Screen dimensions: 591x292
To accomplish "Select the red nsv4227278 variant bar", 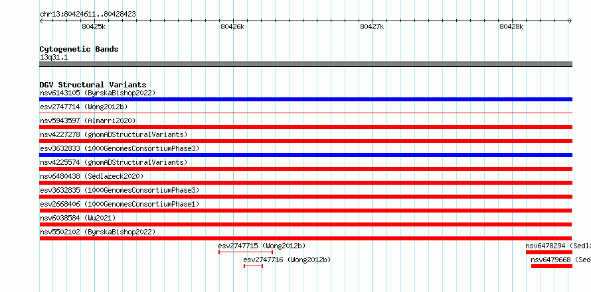I will click(305, 141).
